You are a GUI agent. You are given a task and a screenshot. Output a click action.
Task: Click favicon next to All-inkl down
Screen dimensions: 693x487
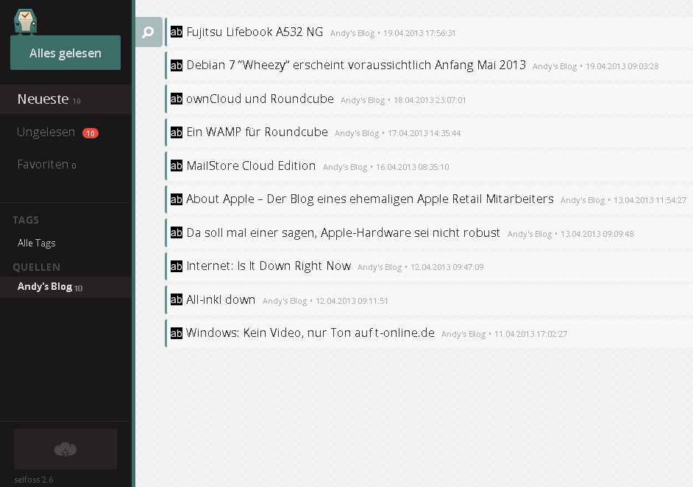click(177, 300)
